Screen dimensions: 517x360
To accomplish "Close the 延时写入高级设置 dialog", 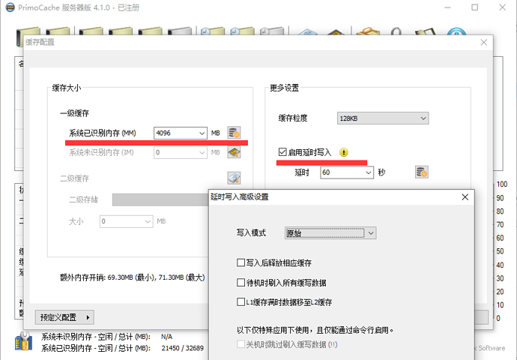I will (x=465, y=197).
